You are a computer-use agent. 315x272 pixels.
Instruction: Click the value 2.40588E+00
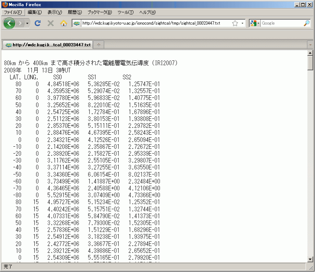[104, 188]
